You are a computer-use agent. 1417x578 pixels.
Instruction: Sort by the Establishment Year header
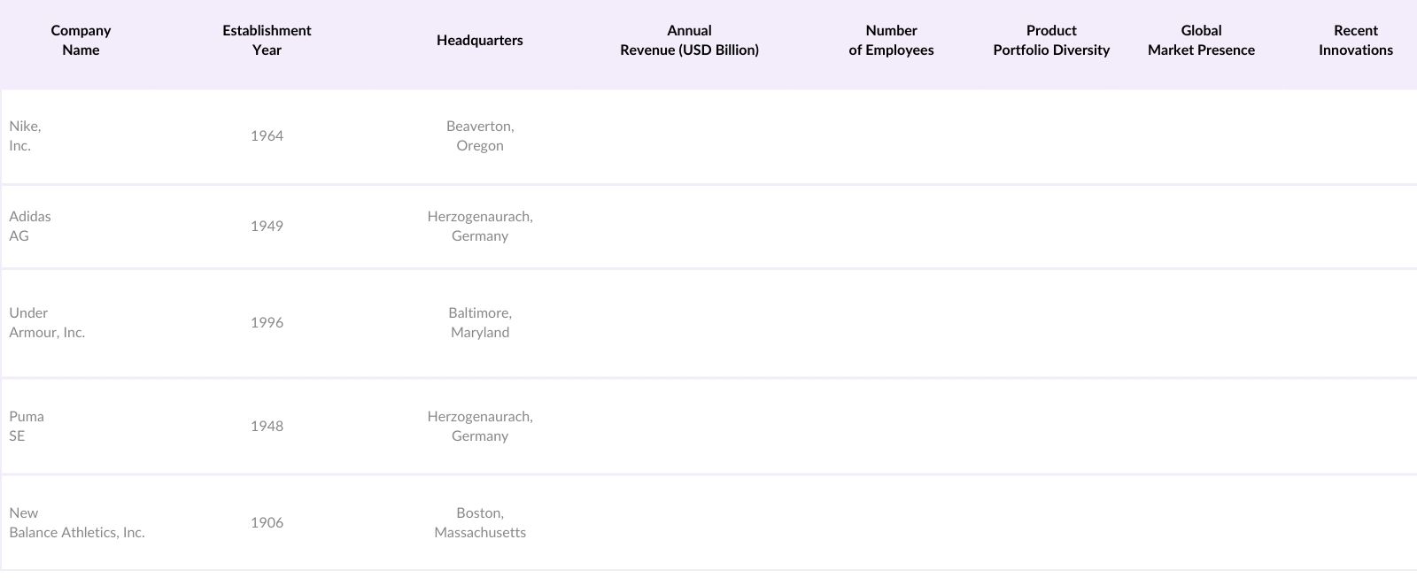[x=267, y=41]
